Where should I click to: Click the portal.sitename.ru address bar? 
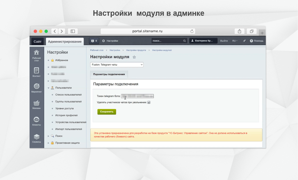(x=147, y=31)
